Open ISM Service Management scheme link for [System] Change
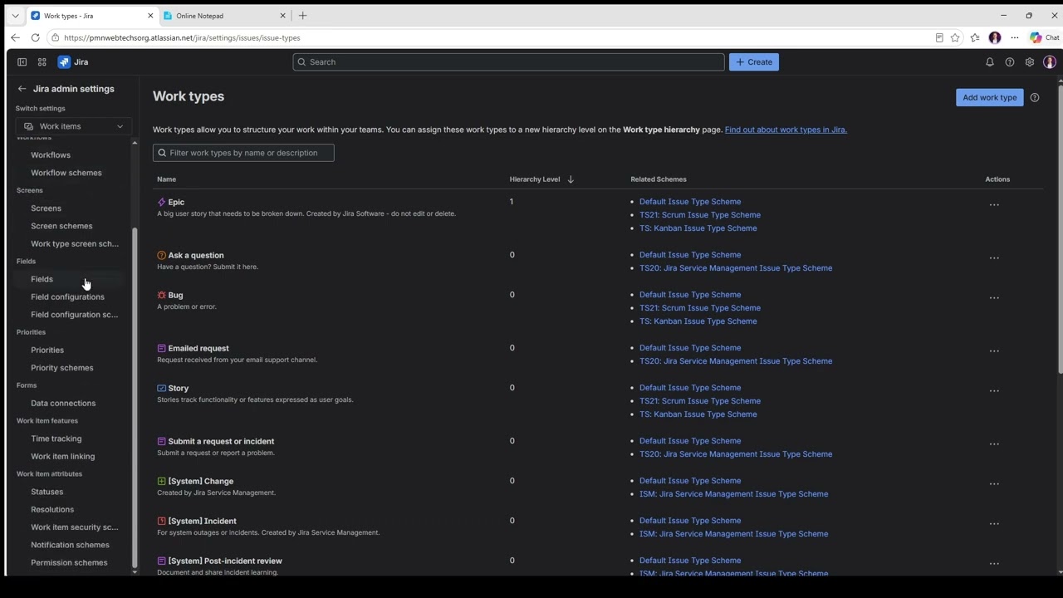The image size is (1063, 598). (733, 494)
